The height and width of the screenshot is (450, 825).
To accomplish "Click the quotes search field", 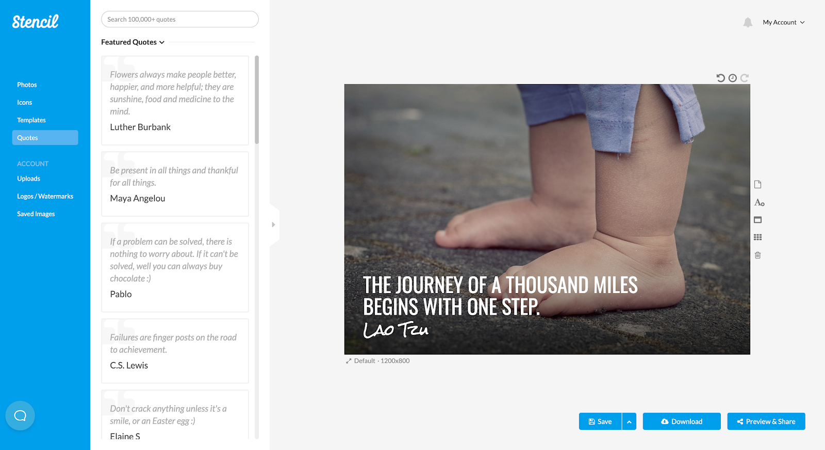I will pos(180,19).
